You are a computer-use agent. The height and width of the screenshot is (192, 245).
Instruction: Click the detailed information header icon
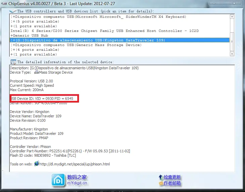point(13,62)
